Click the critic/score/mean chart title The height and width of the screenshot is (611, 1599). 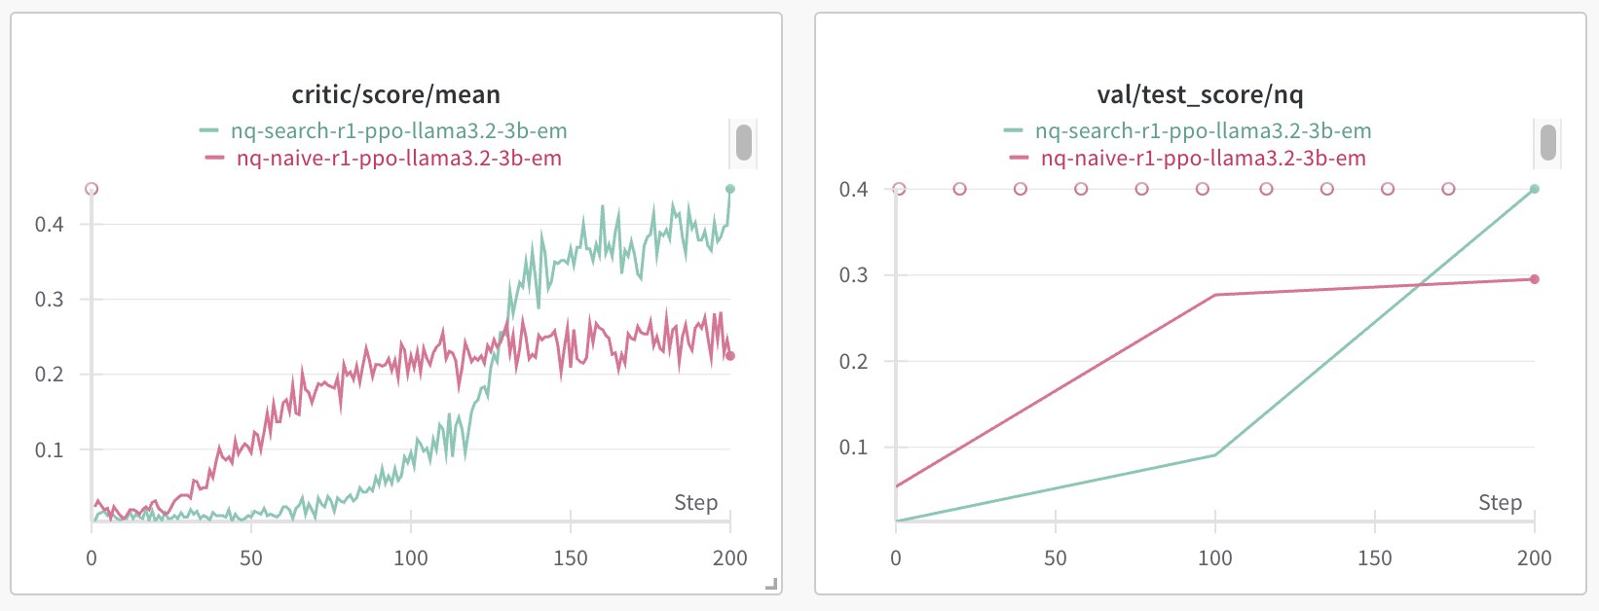coord(396,94)
